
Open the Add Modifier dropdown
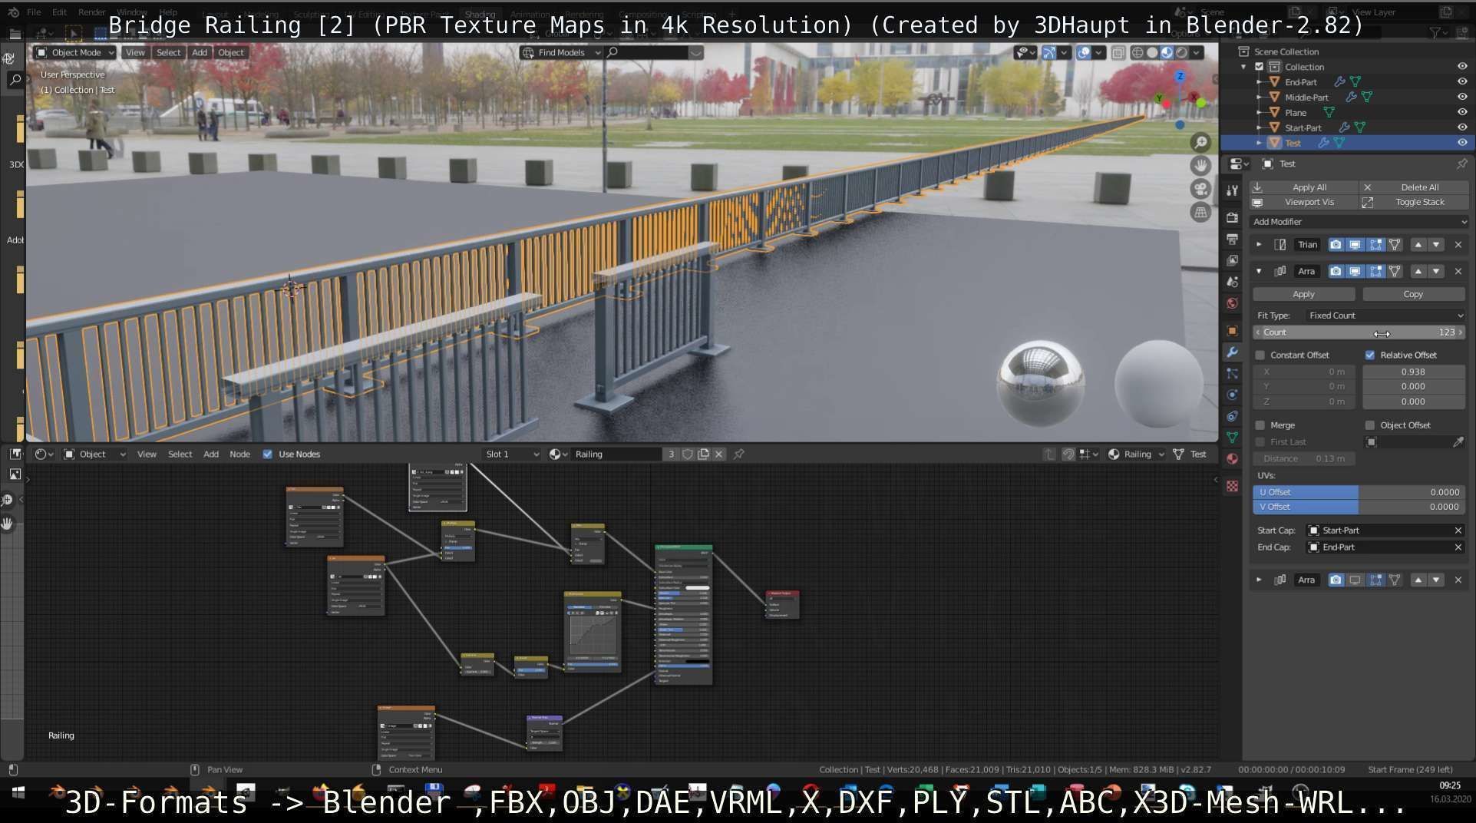[1359, 222]
